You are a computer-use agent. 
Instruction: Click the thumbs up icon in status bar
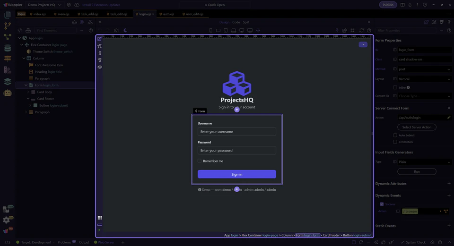(384, 242)
